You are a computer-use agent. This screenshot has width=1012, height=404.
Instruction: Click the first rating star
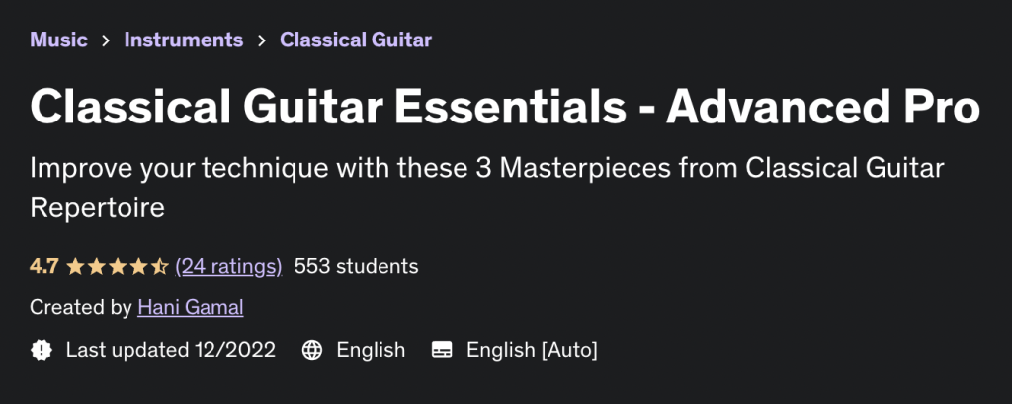tap(73, 266)
